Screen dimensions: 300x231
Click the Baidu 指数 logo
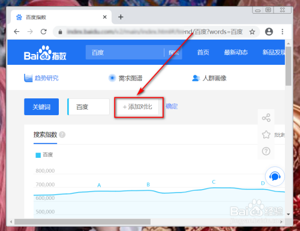(x=45, y=53)
